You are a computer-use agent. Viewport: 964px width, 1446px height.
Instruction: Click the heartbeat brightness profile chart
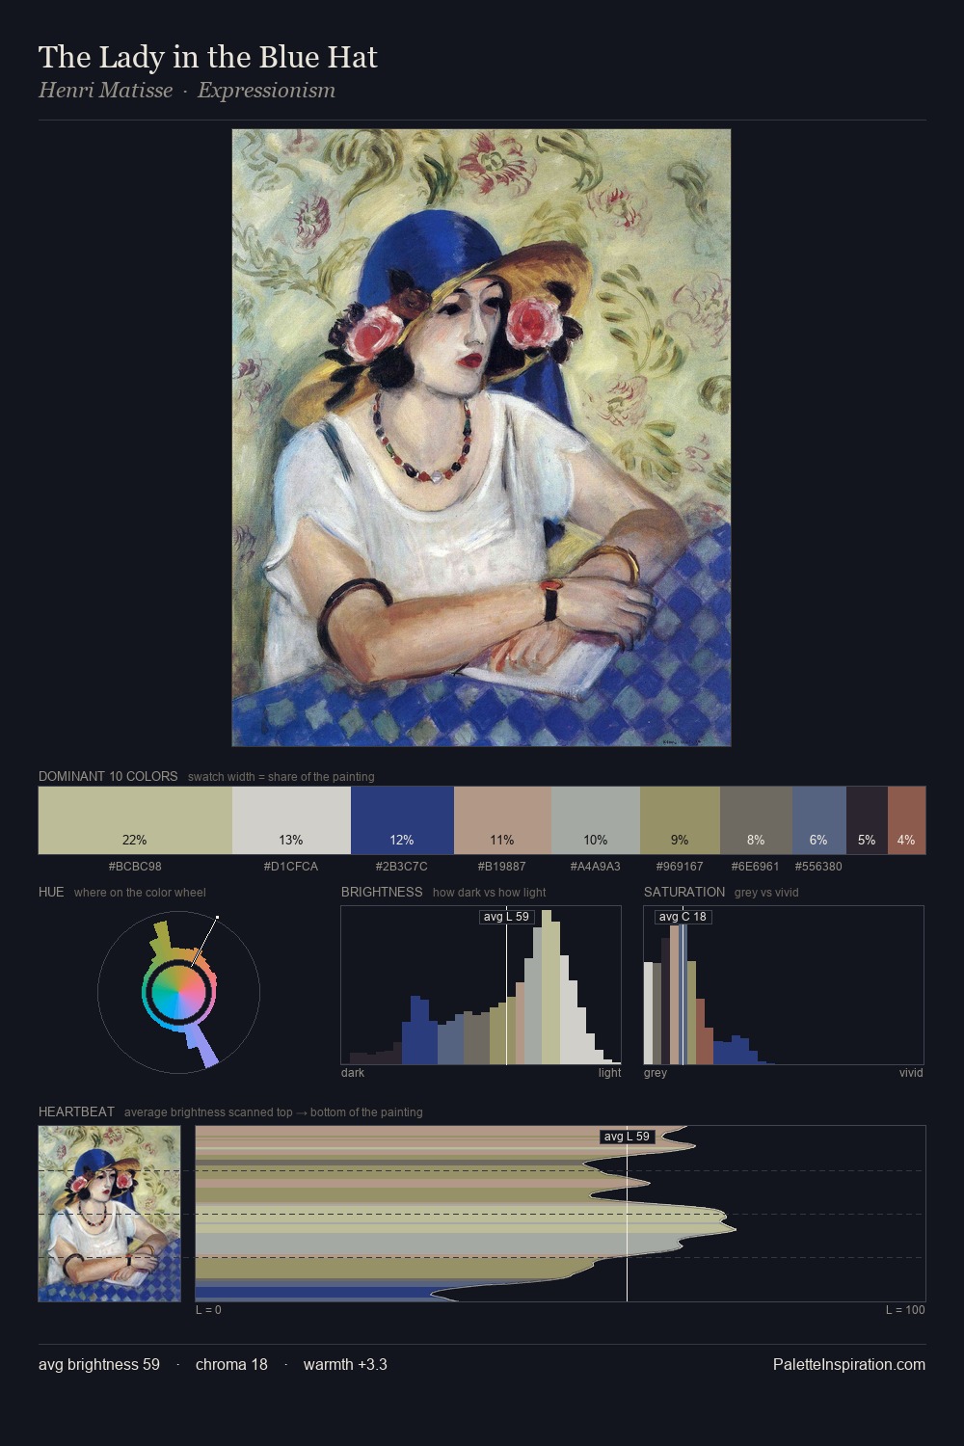[560, 1214]
